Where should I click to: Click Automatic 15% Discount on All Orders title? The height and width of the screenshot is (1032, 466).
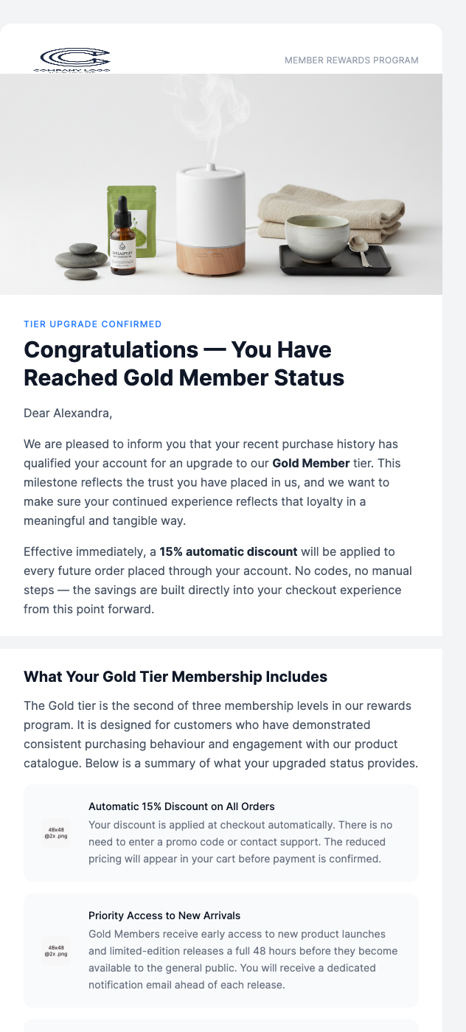pyautogui.click(x=181, y=806)
